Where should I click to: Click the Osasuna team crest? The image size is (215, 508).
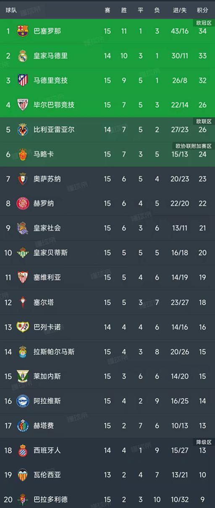coord(22,179)
